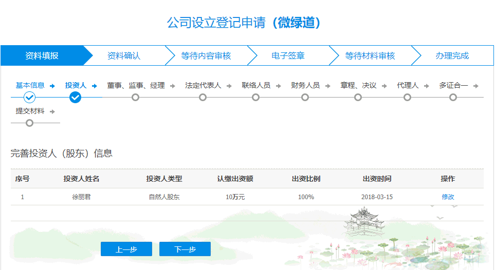Click the 基本信息 step checkmark circle
The height and width of the screenshot is (270, 495).
click(29, 98)
